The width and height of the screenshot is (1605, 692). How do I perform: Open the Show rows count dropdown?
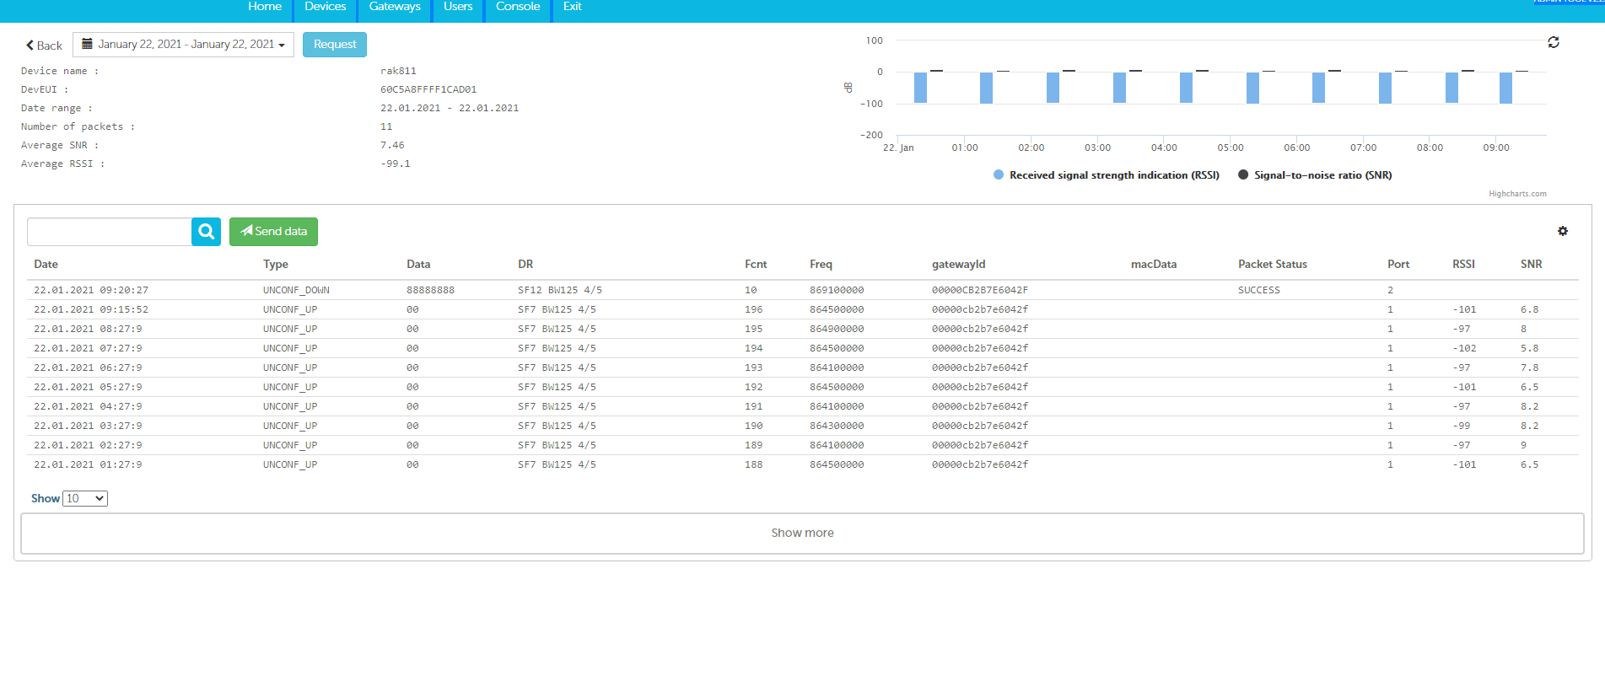point(85,498)
